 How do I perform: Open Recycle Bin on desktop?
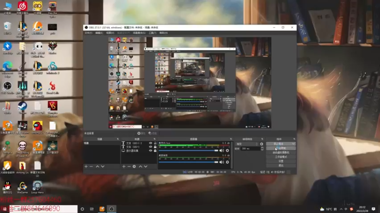point(8,28)
